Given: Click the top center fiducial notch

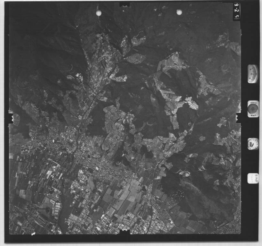Looking at the screenshot, I should (124, 4).
